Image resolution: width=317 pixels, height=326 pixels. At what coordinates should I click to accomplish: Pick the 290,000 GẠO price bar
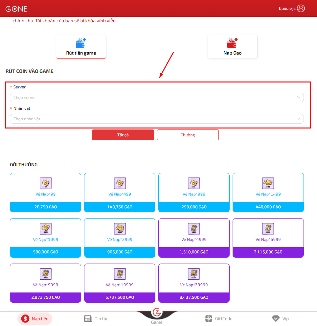point(194,207)
